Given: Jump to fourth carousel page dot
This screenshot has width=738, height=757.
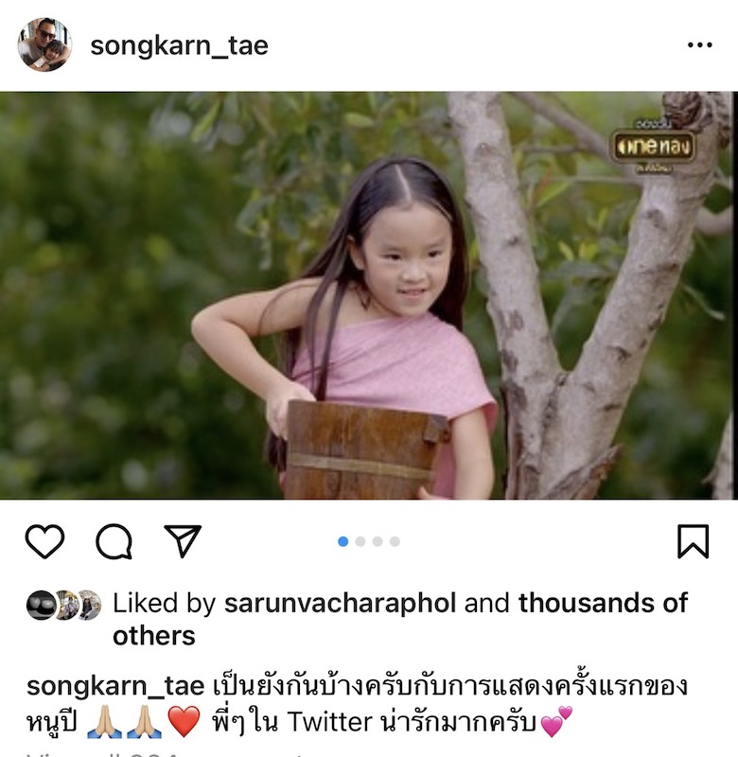Looking at the screenshot, I should [x=395, y=541].
